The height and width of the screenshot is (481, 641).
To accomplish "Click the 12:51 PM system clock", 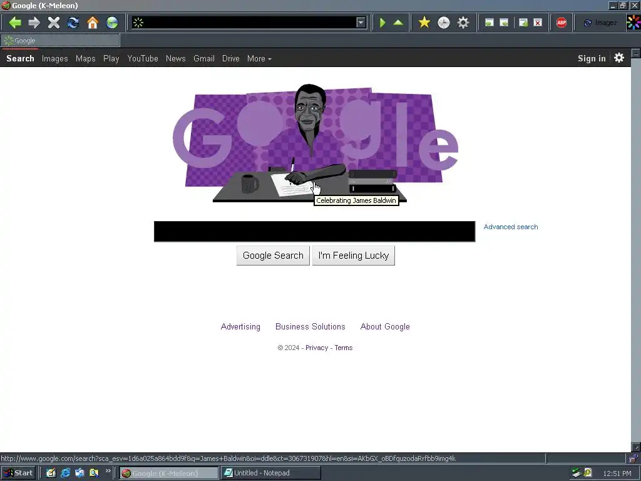I will [x=617, y=473].
